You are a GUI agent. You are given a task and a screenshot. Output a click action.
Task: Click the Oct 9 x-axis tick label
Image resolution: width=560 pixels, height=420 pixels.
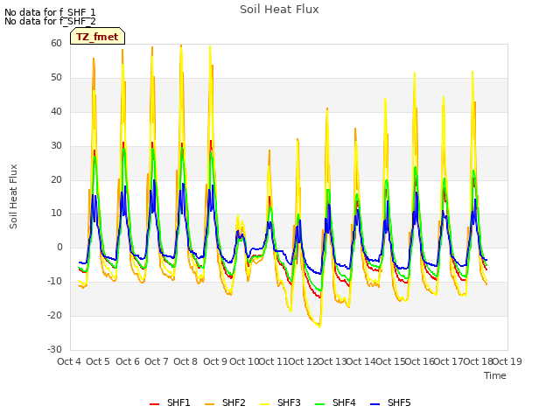coord(215,361)
